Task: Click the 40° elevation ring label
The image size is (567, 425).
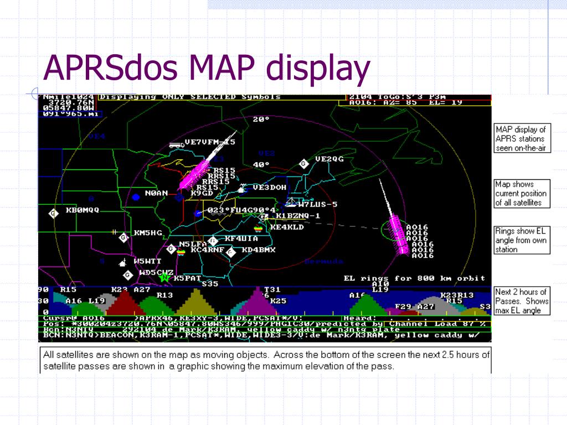Action: pyautogui.click(x=261, y=165)
